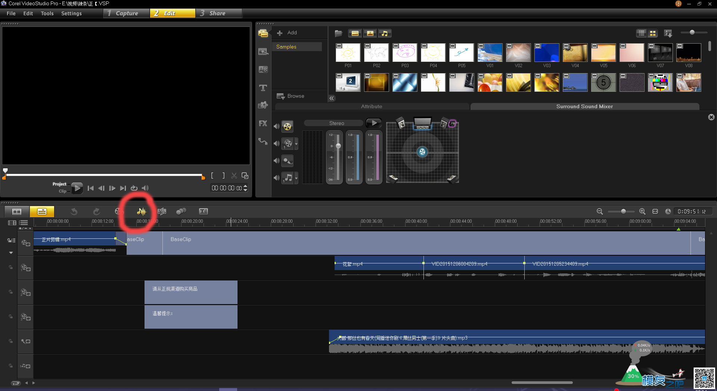Adjust the timeline zoom slider

(x=623, y=212)
